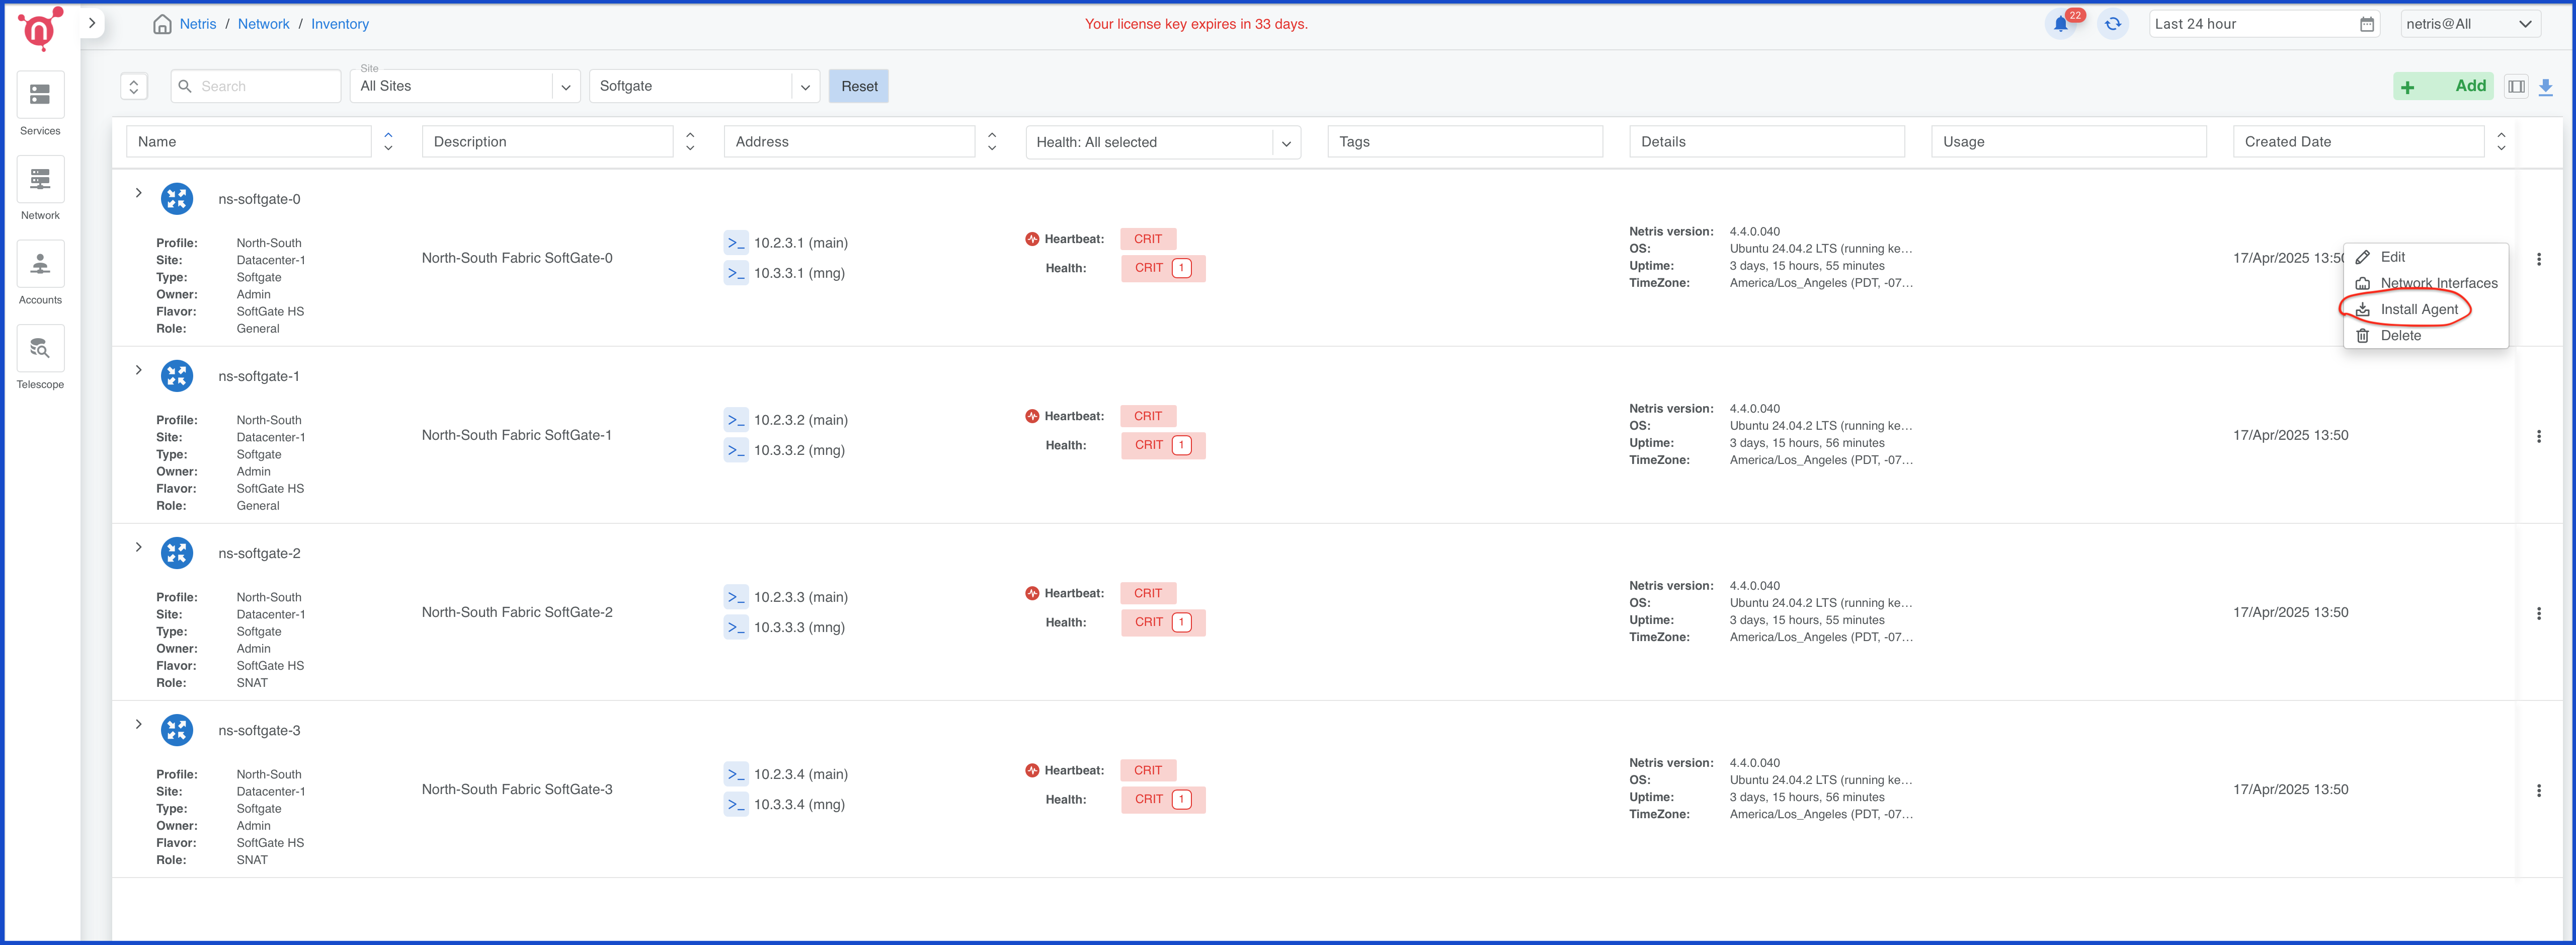Expand the ns-softgate-1 row details
Screen dimensions: 2576x945
(x=138, y=370)
